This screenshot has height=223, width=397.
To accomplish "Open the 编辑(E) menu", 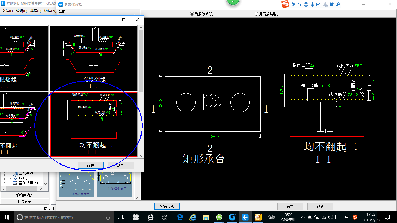I will click(x=22, y=11).
